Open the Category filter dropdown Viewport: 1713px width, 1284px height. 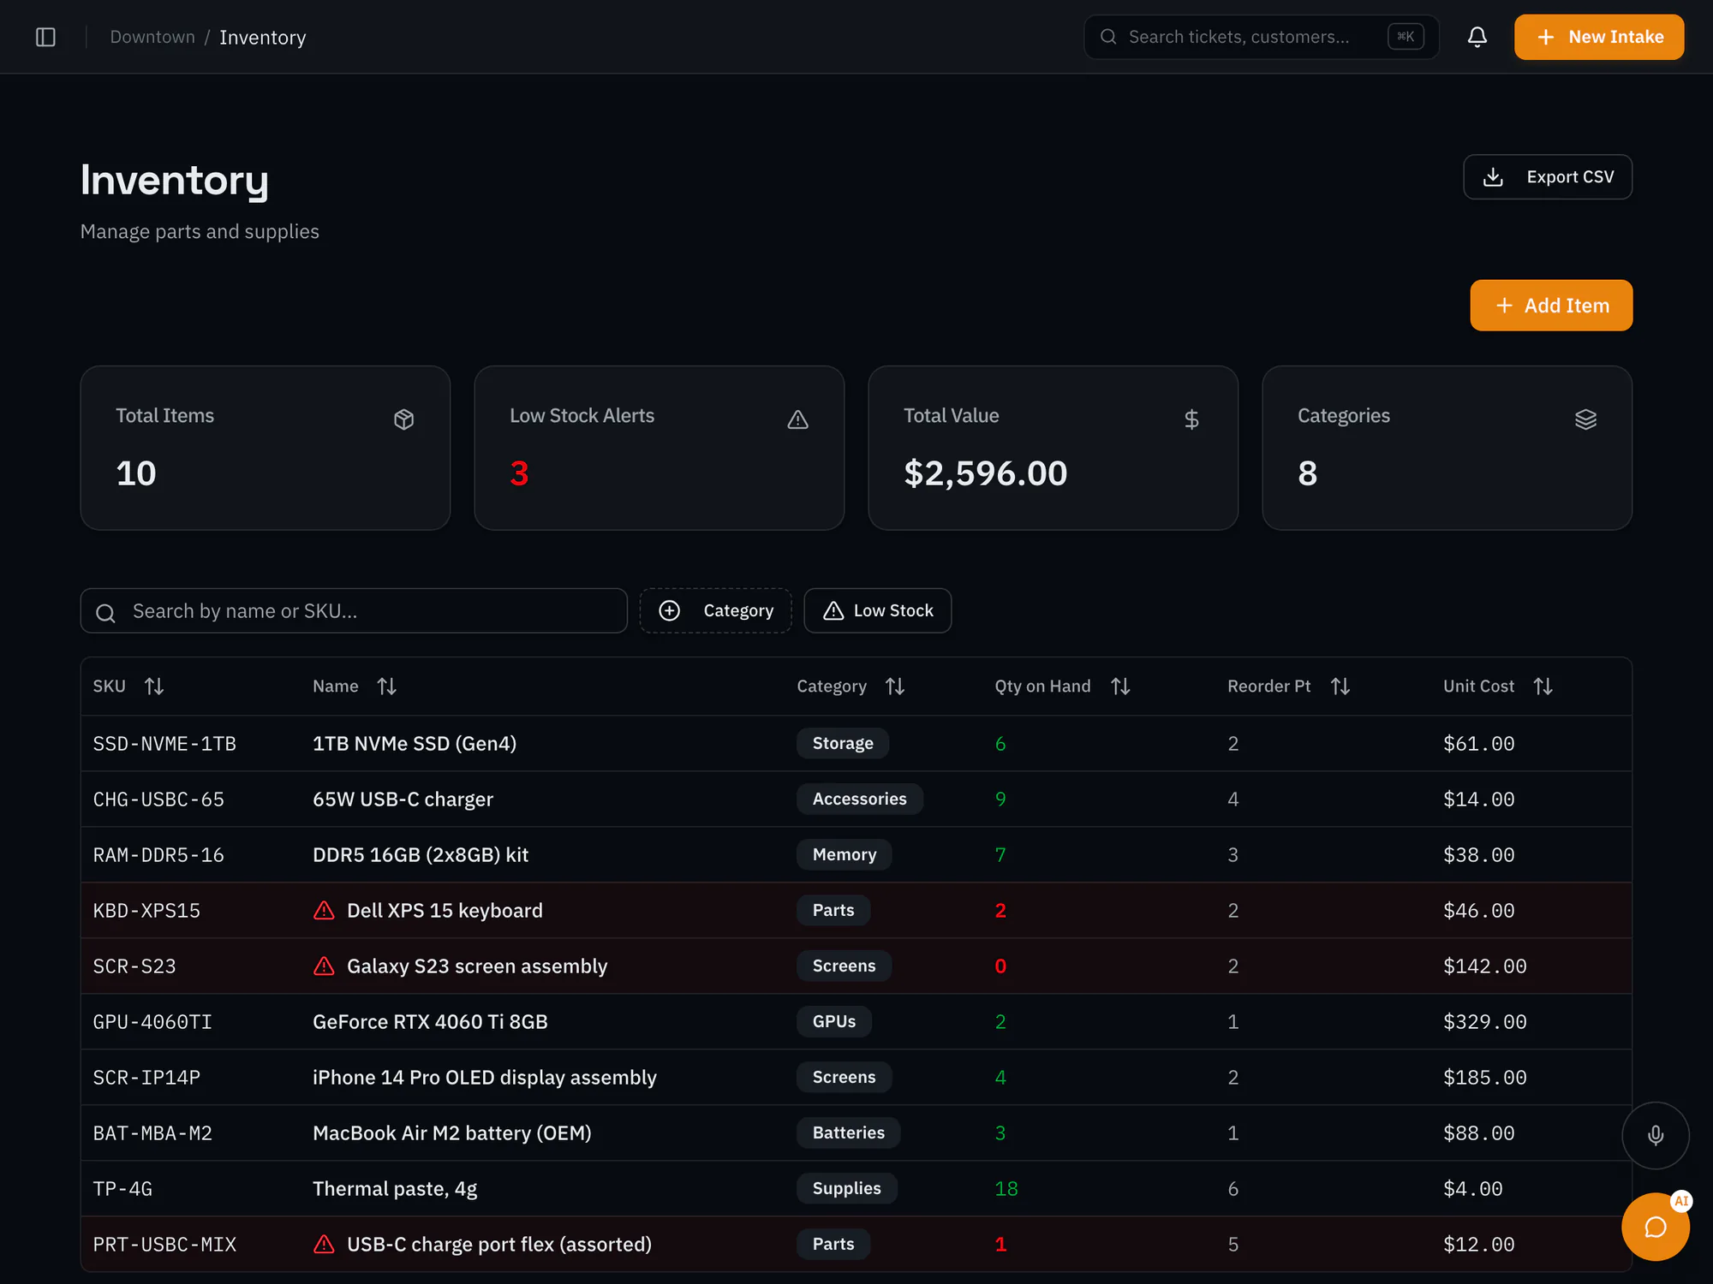(715, 610)
